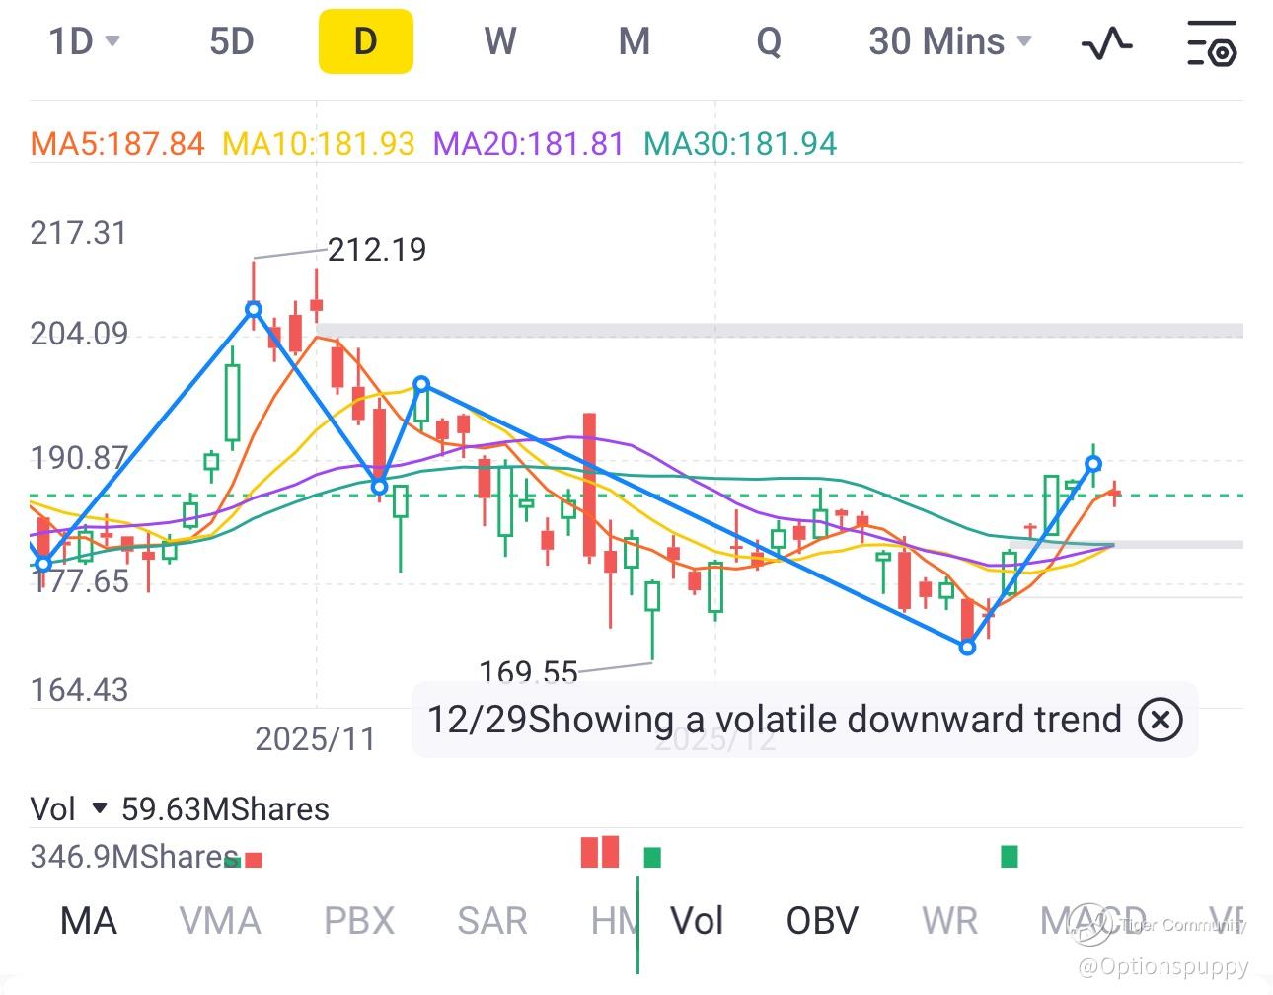Viewport: 1273px width, 995px height.
Task: Expand the 30 Mins interval dropdown
Action: 950,41
